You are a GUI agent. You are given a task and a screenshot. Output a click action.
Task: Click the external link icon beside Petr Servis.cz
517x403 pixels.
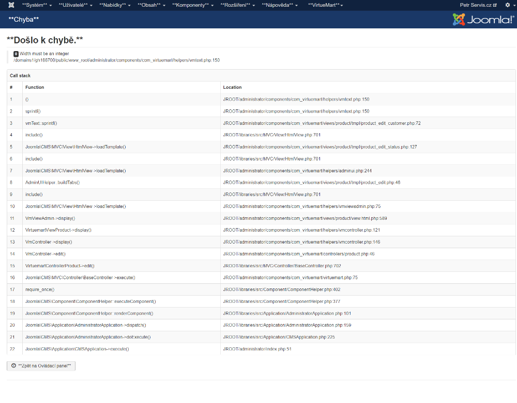pos(495,5)
